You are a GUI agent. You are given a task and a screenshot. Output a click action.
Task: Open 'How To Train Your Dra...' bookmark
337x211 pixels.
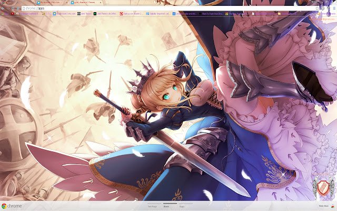211,14
